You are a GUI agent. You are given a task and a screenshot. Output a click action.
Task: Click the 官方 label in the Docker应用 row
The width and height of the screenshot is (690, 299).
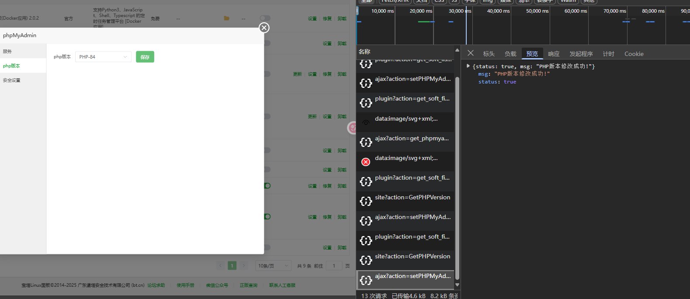[x=69, y=19]
